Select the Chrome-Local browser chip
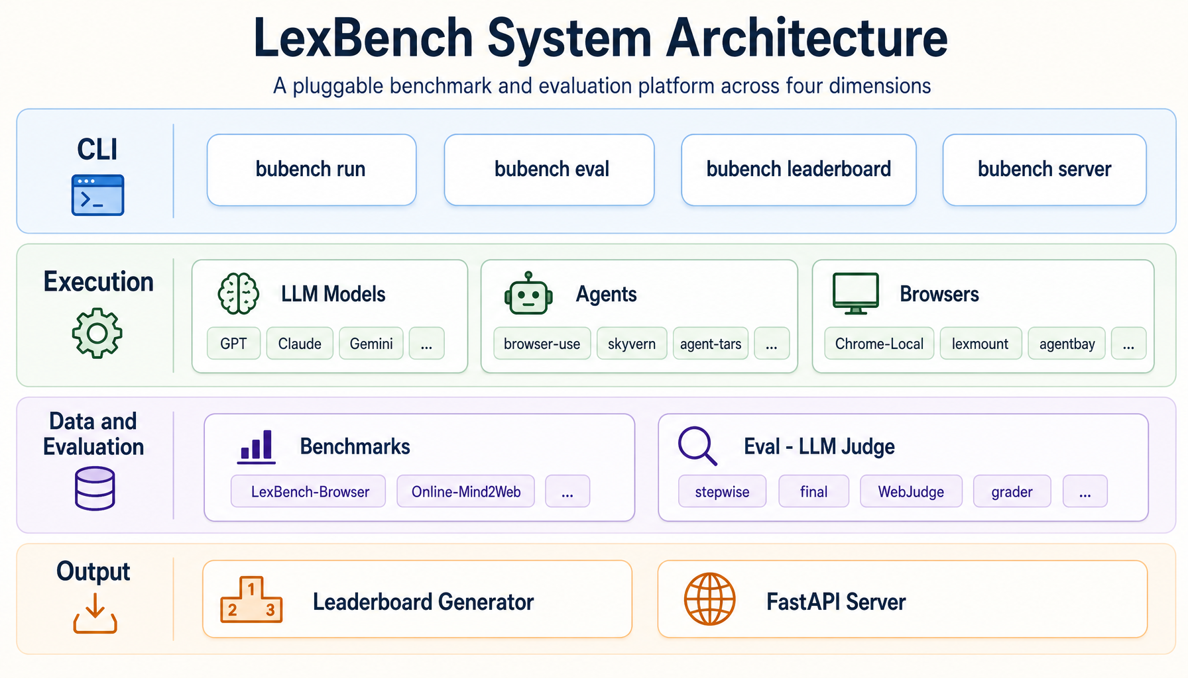This screenshot has height=678, width=1188. (x=879, y=344)
